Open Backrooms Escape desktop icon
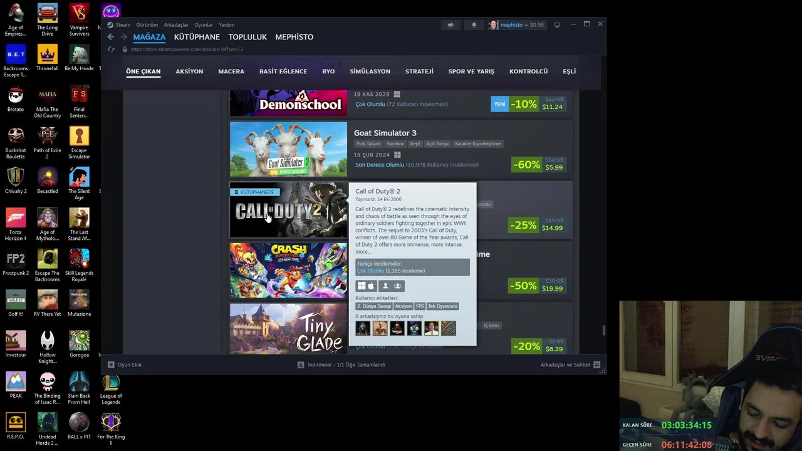 coord(16,61)
